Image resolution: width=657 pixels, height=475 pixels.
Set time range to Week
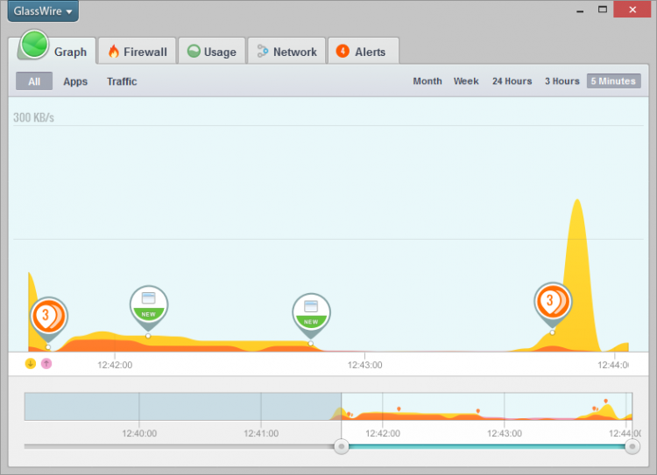(x=466, y=81)
